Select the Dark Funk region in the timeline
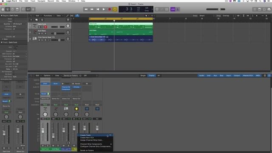The width and height of the screenshot is (272, 153). [x=121, y=25]
